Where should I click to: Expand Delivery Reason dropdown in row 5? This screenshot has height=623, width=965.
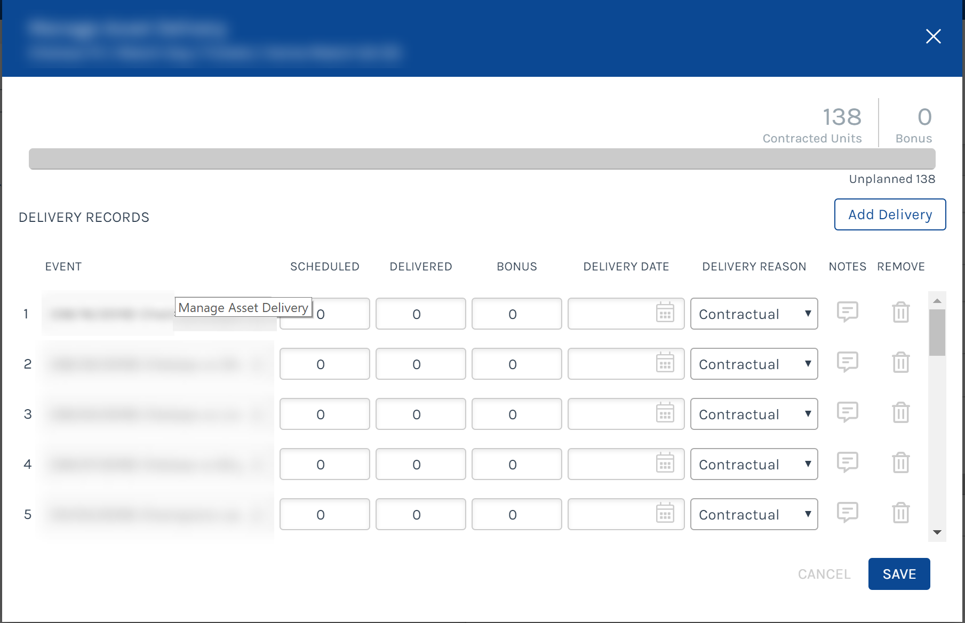[x=754, y=514]
